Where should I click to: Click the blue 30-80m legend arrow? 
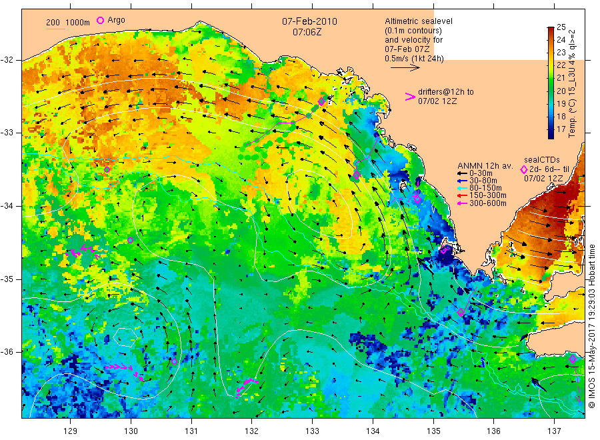click(x=462, y=181)
